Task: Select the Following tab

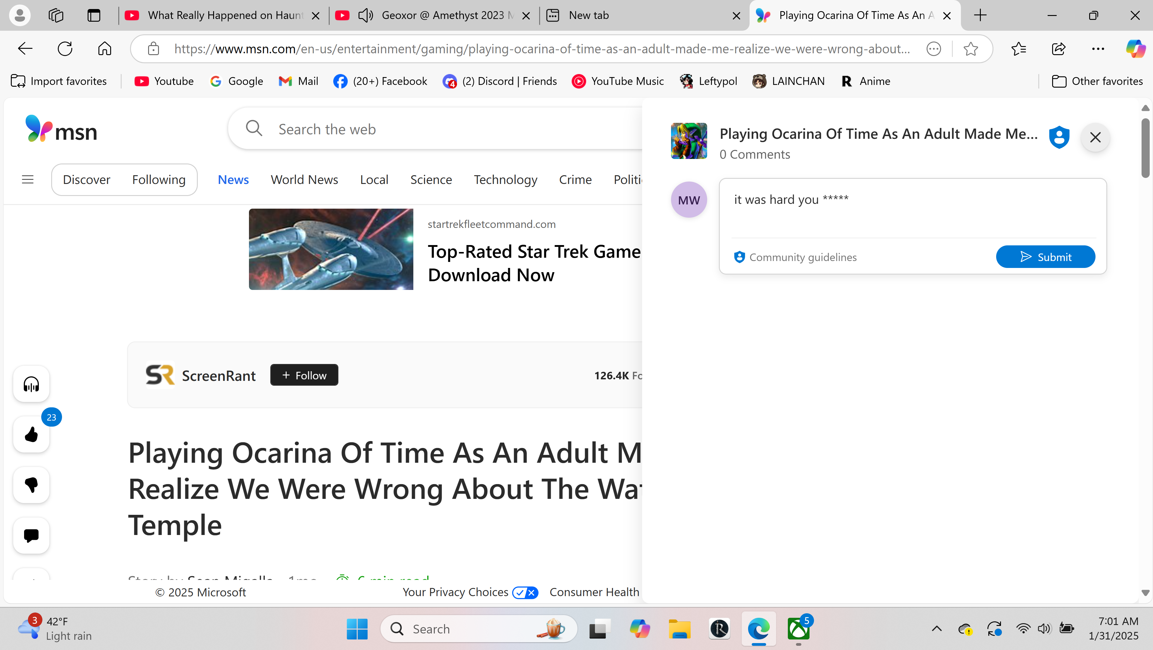Action: point(158,179)
